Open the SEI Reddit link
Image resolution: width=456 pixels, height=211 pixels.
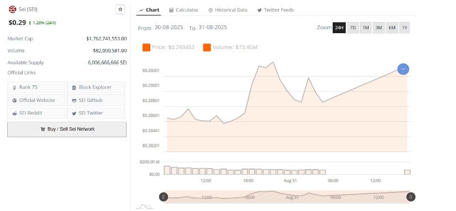(36, 113)
